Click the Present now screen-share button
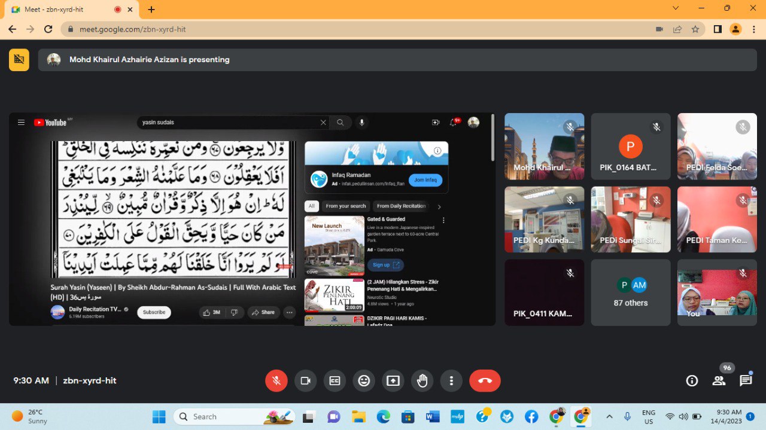The width and height of the screenshot is (766, 430). click(393, 380)
